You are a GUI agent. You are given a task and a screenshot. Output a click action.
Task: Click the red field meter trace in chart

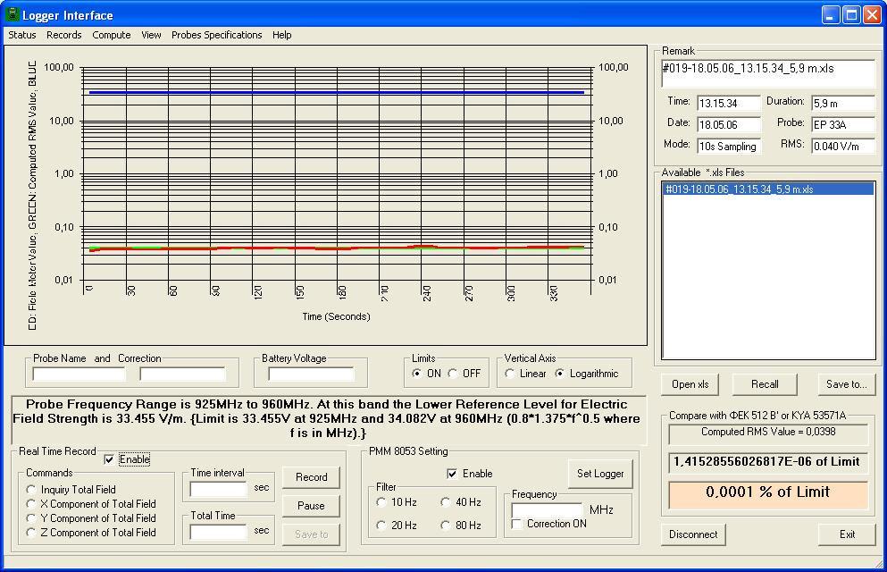[x=336, y=248]
